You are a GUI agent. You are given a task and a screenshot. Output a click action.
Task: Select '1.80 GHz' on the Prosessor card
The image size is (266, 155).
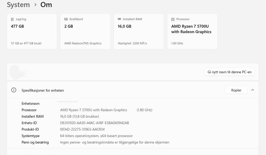[x=177, y=43]
